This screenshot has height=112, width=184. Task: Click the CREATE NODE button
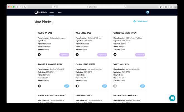coord(141,21)
